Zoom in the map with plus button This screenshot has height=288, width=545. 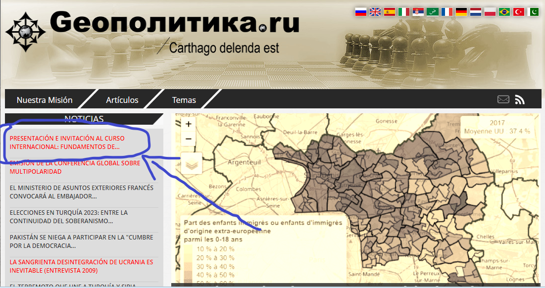(189, 124)
